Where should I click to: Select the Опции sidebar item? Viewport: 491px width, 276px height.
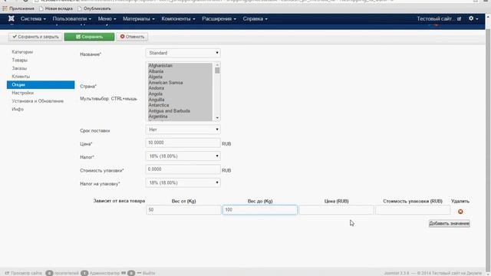click(41, 85)
